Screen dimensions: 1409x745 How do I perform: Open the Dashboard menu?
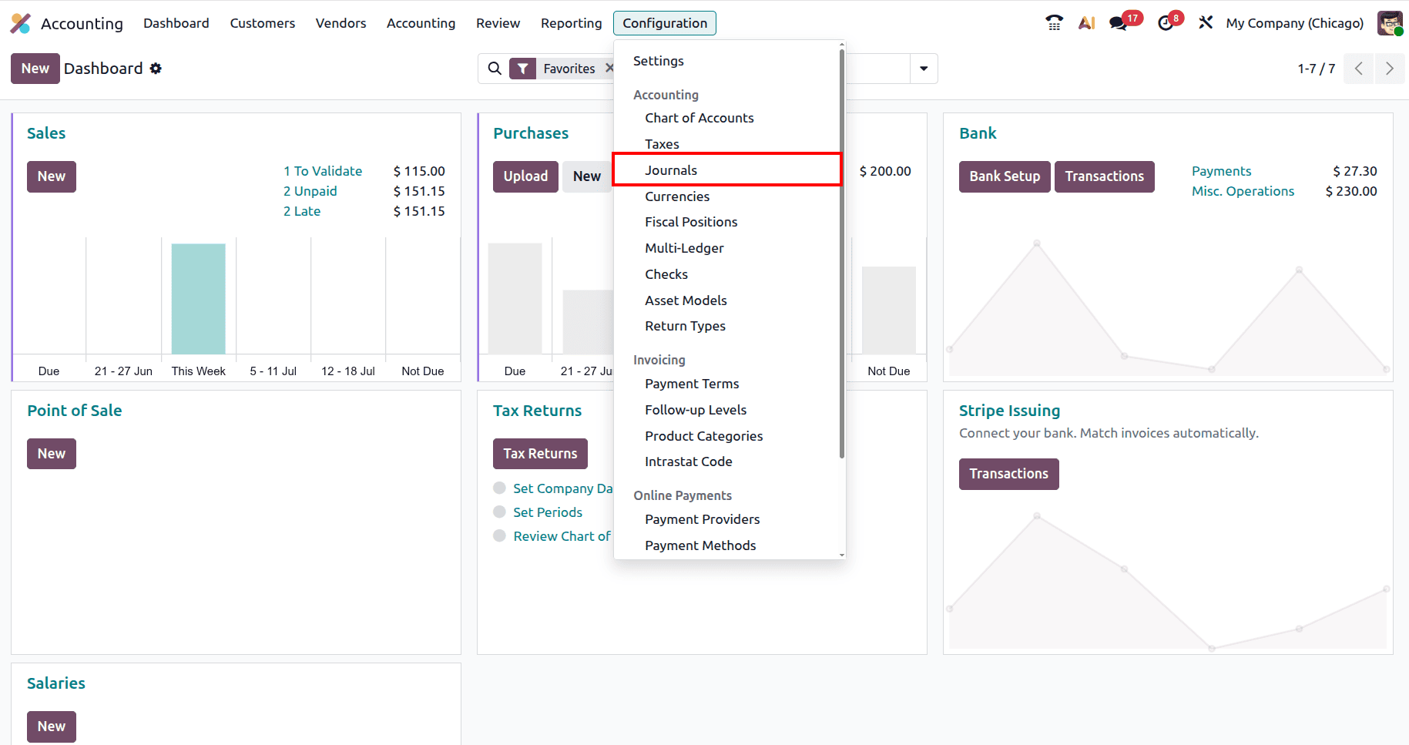tap(176, 23)
